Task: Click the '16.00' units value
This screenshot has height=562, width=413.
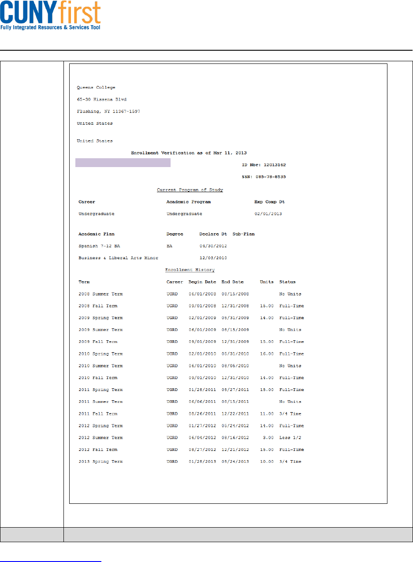Action: (x=267, y=354)
